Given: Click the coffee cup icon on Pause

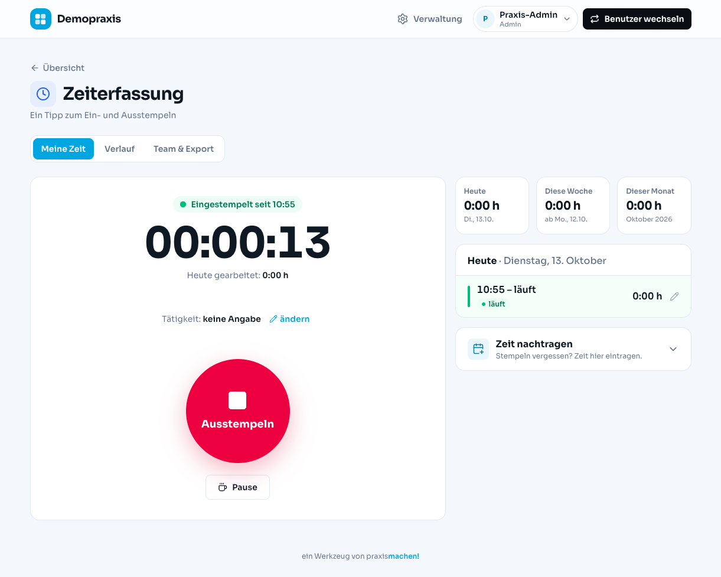Looking at the screenshot, I should (223, 487).
